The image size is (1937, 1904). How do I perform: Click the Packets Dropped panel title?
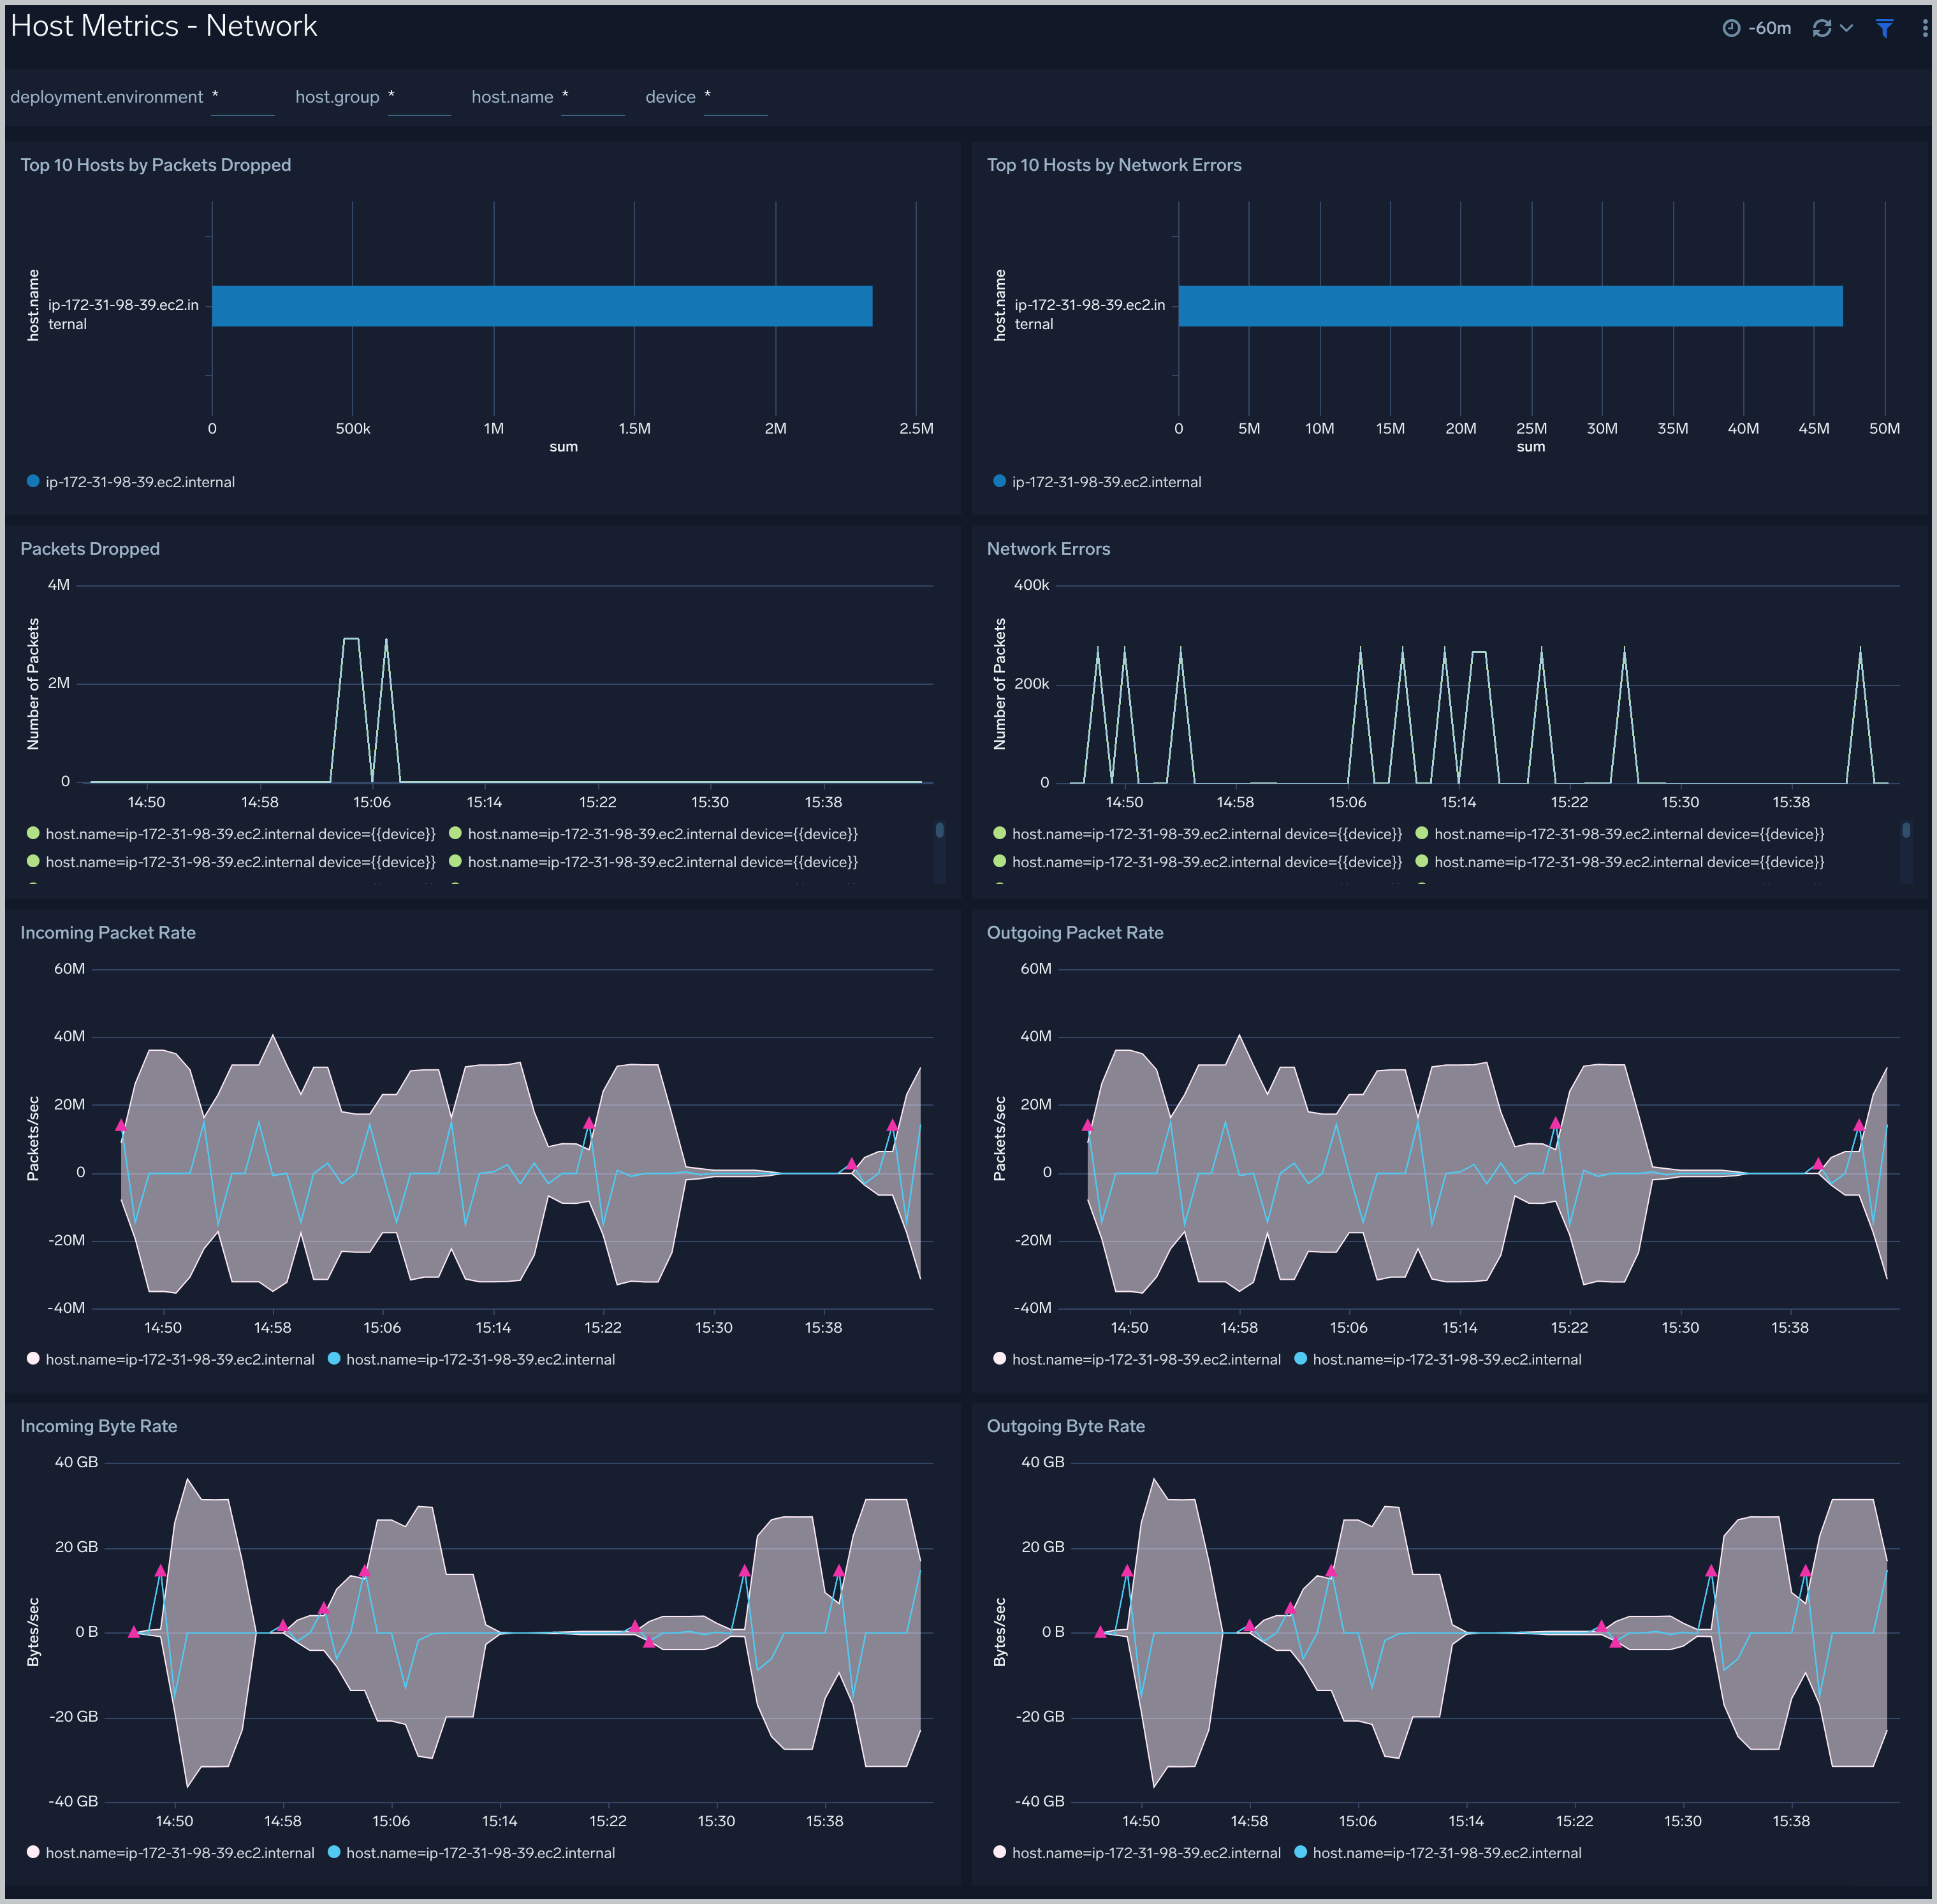pyautogui.click(x=90, y=549)
